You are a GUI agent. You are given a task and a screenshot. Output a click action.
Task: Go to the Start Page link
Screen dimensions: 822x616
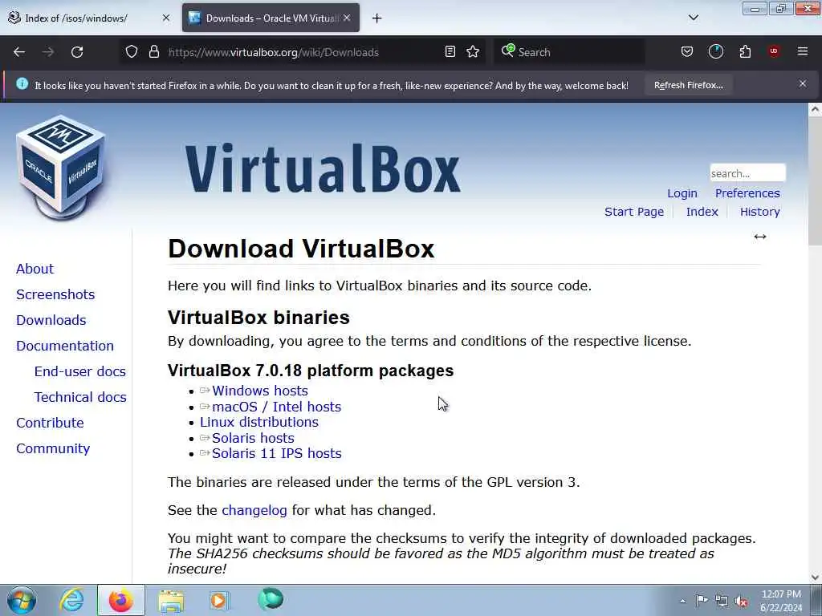pyautogui.click(x=634, y=212)
